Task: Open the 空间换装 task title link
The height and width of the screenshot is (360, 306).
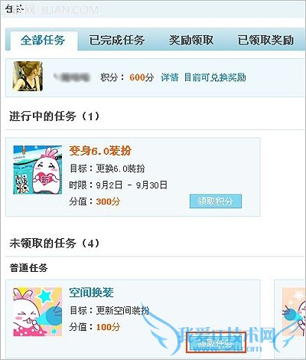Action: [x=91, y=293]
